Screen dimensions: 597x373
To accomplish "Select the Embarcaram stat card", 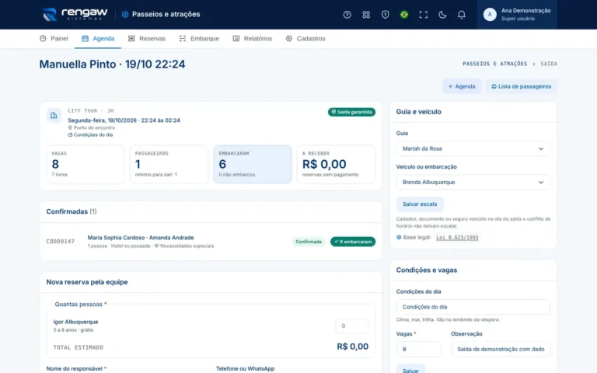I will coord(253,164).
